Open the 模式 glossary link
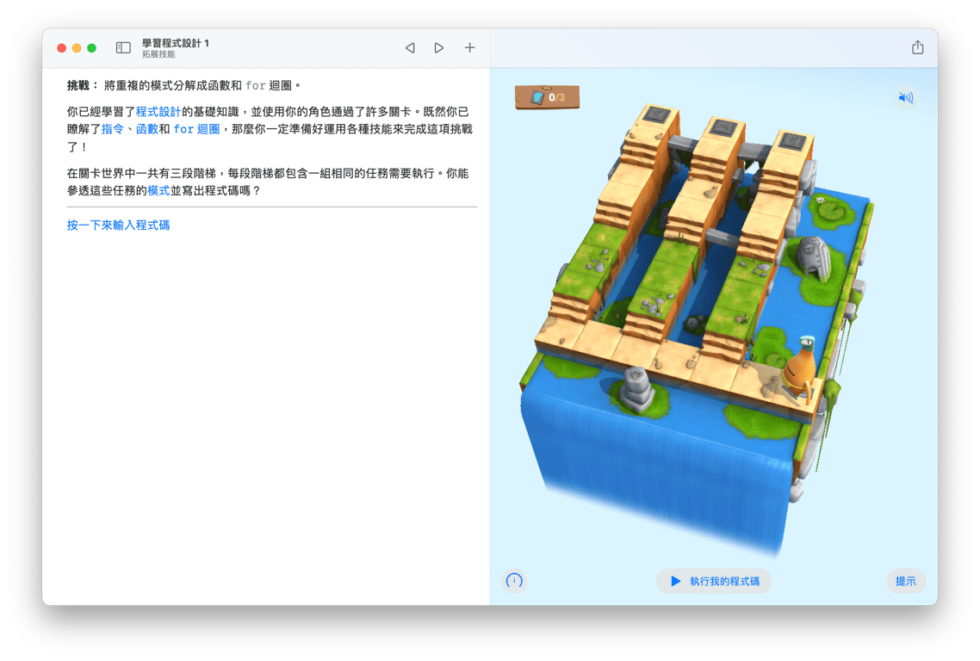 pyautogui.click(x=158, y=190)
